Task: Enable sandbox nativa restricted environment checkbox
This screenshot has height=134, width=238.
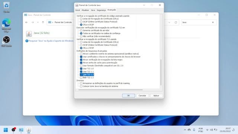Action: pyautogui.click(x=81, y=54)
